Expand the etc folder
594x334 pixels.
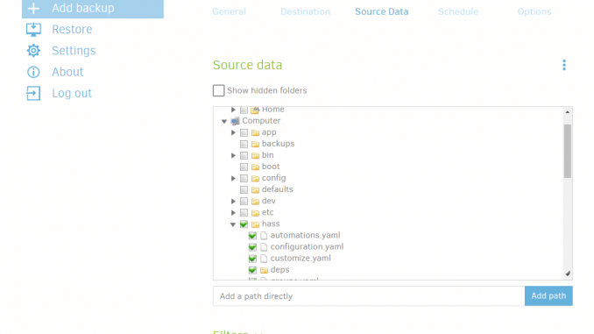coord(233,213)
